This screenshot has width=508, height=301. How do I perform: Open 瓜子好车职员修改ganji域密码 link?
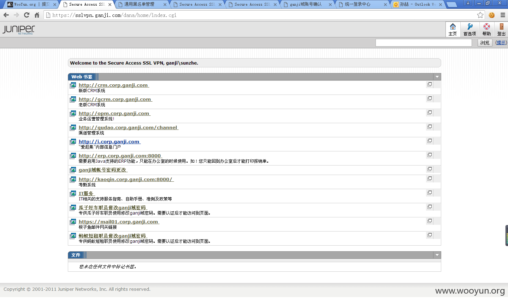click(113, 207)
